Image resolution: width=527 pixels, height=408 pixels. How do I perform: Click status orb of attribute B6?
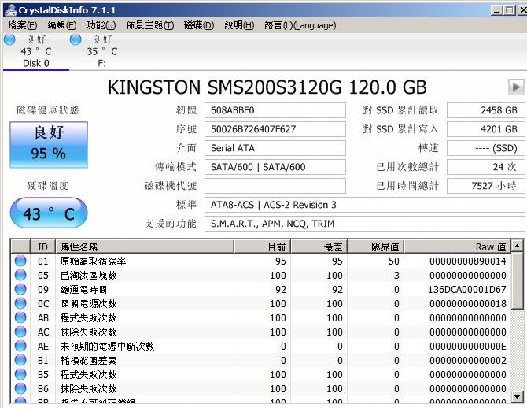pos(20,388)
